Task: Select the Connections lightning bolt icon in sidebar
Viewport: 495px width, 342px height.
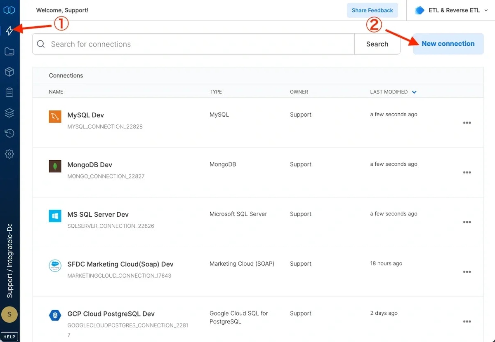Action: click(x=9, y=30)
